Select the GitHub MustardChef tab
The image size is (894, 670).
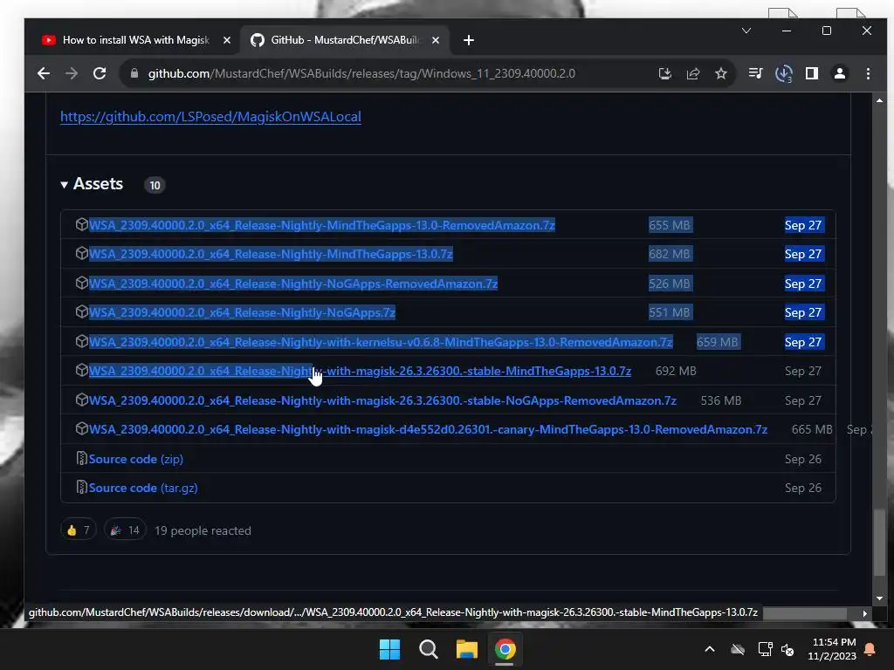coord(345,40)
